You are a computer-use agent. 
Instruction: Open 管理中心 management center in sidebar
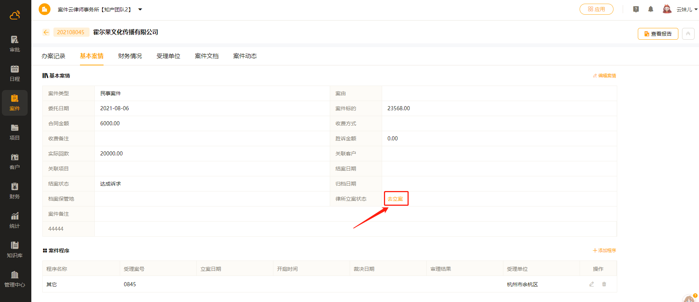pos(15,279)
